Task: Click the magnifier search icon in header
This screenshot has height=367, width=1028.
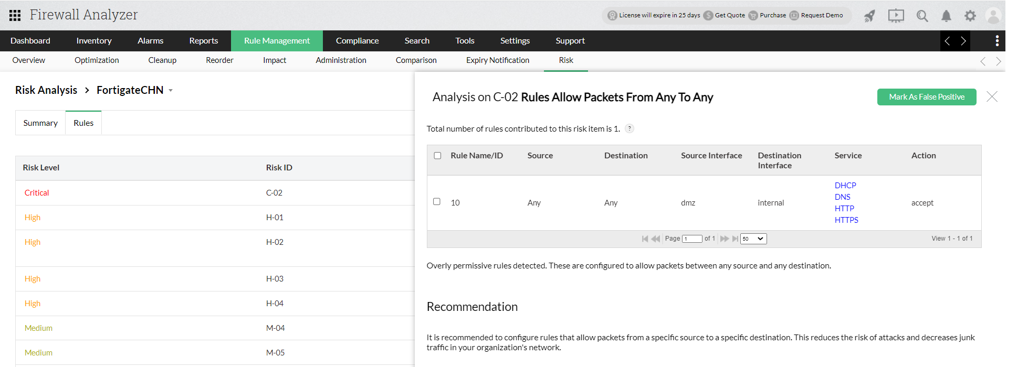Action: pos(922,16)
